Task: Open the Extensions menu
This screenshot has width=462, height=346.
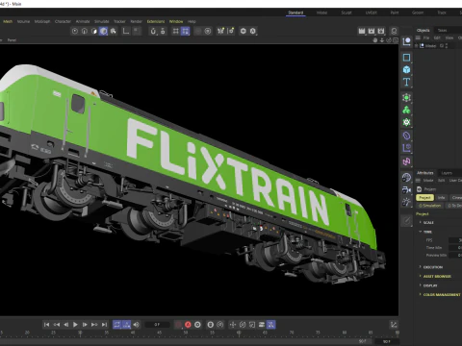Action: 156,21
